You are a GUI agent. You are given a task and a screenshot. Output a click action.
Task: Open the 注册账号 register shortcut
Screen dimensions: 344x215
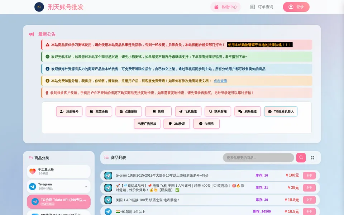69,111
